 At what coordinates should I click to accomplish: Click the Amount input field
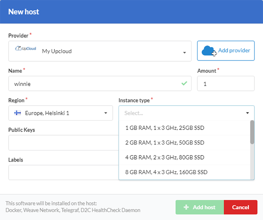point(226,84)
